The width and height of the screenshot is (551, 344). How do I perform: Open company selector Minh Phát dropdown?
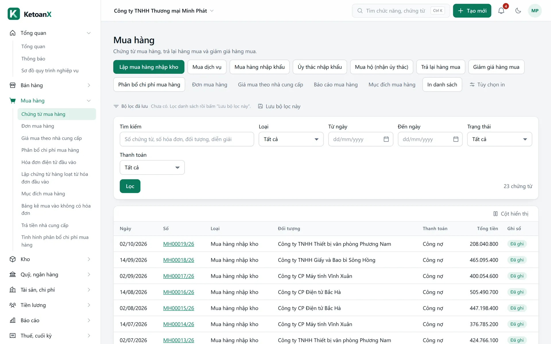coord(164,11)
